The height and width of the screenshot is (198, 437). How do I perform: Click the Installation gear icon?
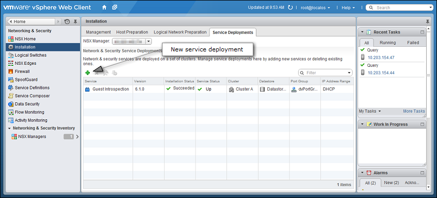[11, 47]
